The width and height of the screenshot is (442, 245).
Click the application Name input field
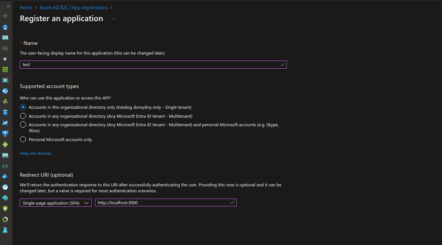coord(148,65)
